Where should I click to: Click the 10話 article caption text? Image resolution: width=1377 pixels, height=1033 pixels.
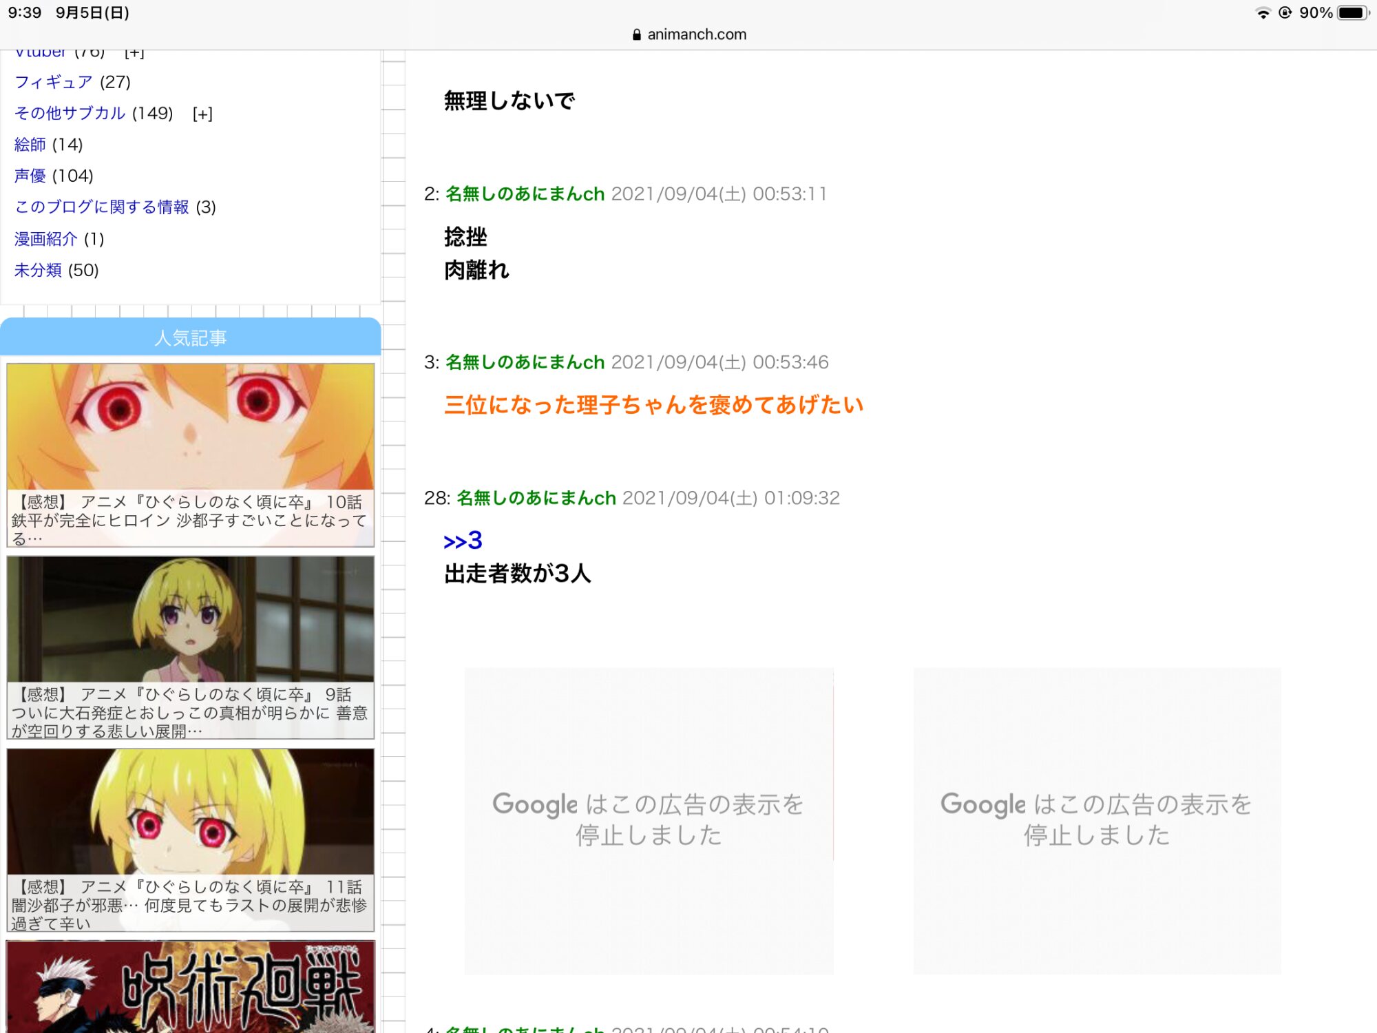[190, 520]
